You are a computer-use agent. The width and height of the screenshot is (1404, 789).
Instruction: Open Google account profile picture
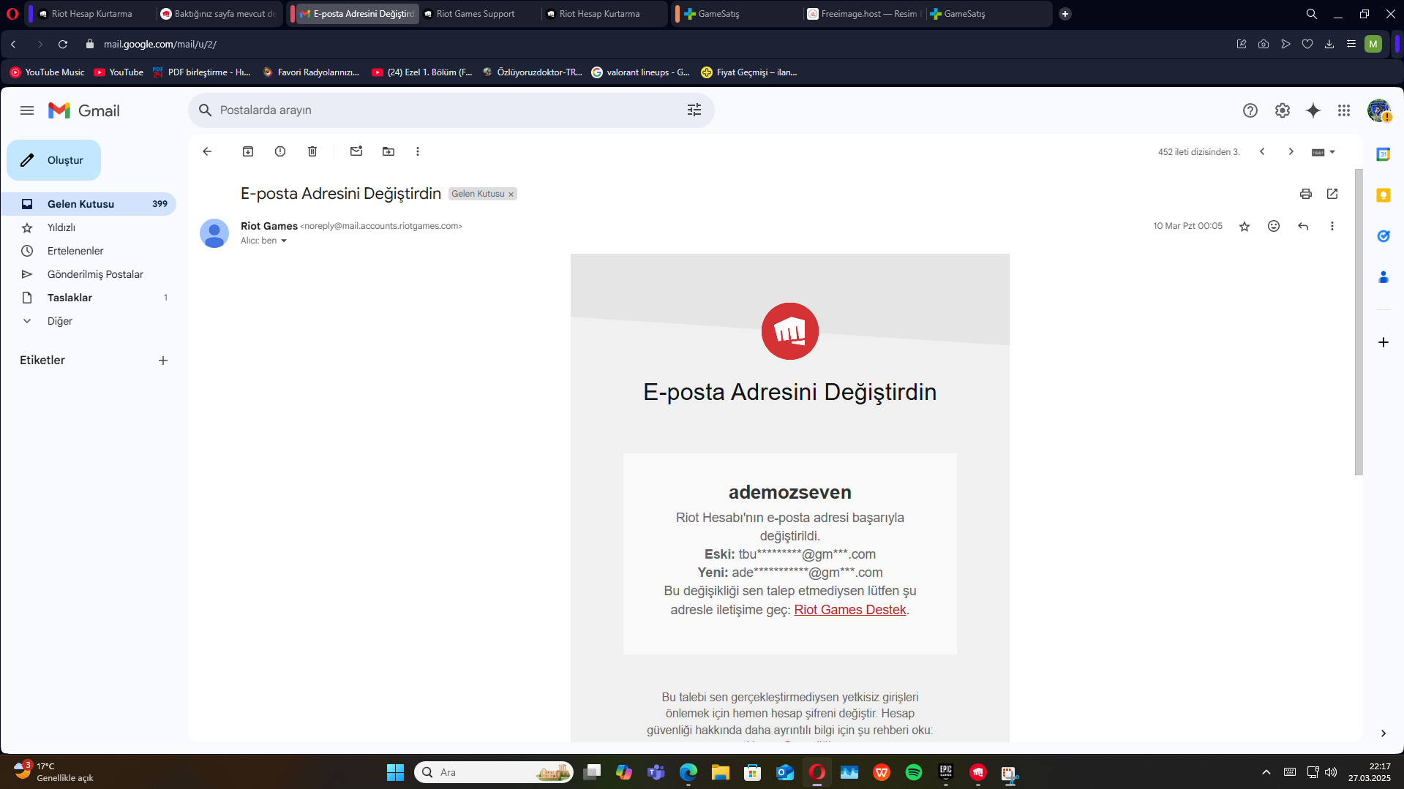coord(1379,110)
